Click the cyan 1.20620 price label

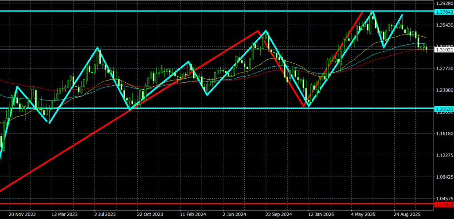pos(443,108)
